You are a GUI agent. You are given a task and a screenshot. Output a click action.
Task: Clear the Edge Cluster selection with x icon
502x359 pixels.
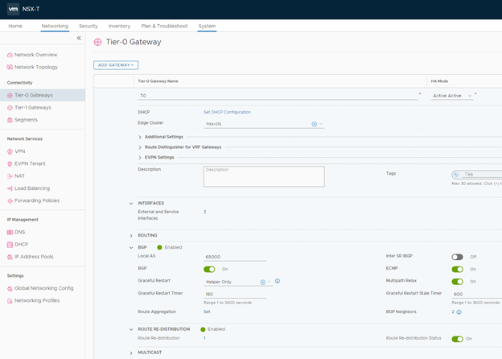point(314,124)
